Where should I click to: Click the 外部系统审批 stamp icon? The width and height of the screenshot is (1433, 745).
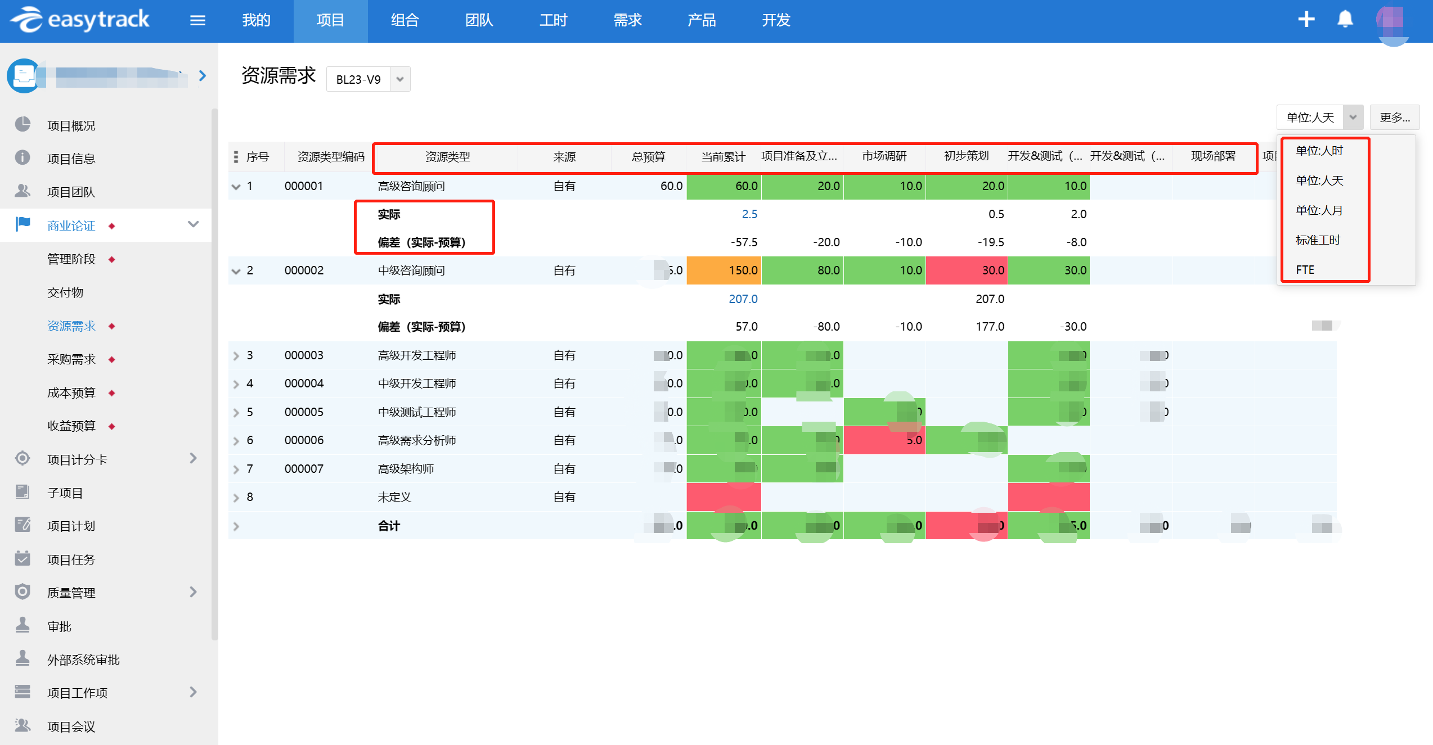click(23, 659)
